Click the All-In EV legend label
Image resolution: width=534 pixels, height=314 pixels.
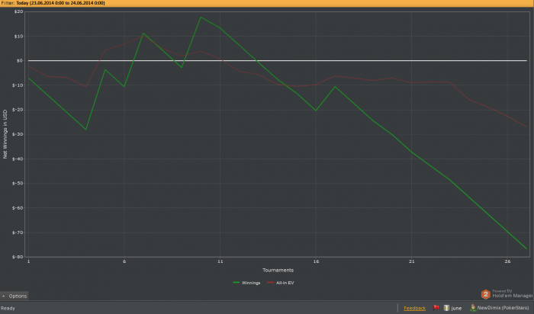[x=285, y=283]
